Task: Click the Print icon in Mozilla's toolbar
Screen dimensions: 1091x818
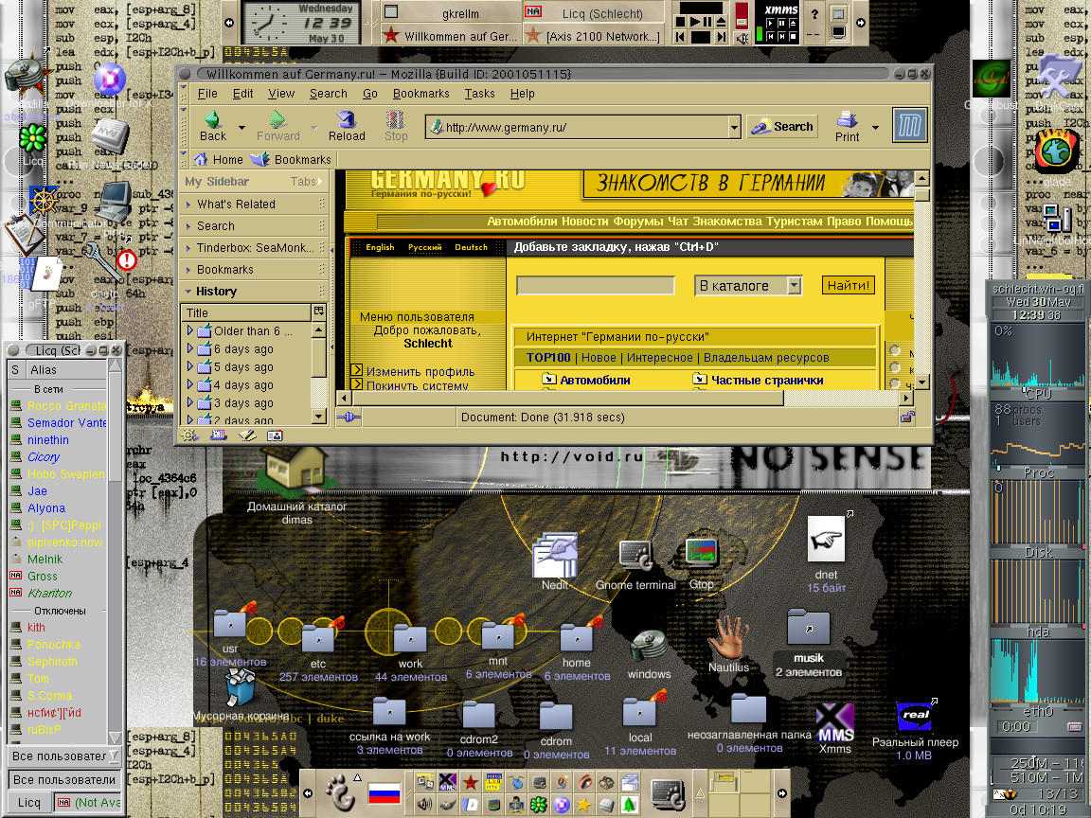Action: [x=847, y=119]
